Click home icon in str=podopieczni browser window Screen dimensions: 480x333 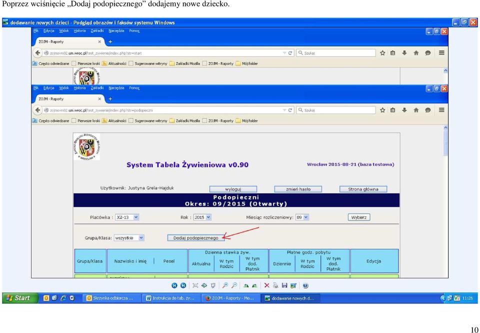point(416,110)
